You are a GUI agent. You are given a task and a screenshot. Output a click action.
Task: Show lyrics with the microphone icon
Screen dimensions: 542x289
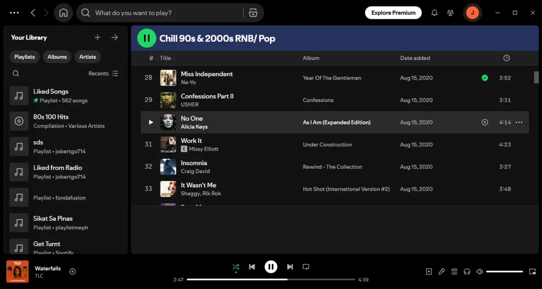point(442,272)
